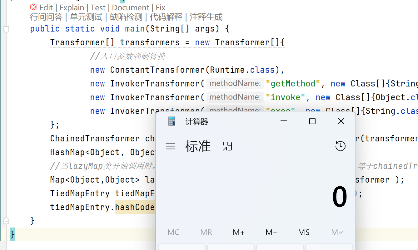Screen dimensions: 418x250
Task: Minimize the calculator window
Action: point(284,121)
